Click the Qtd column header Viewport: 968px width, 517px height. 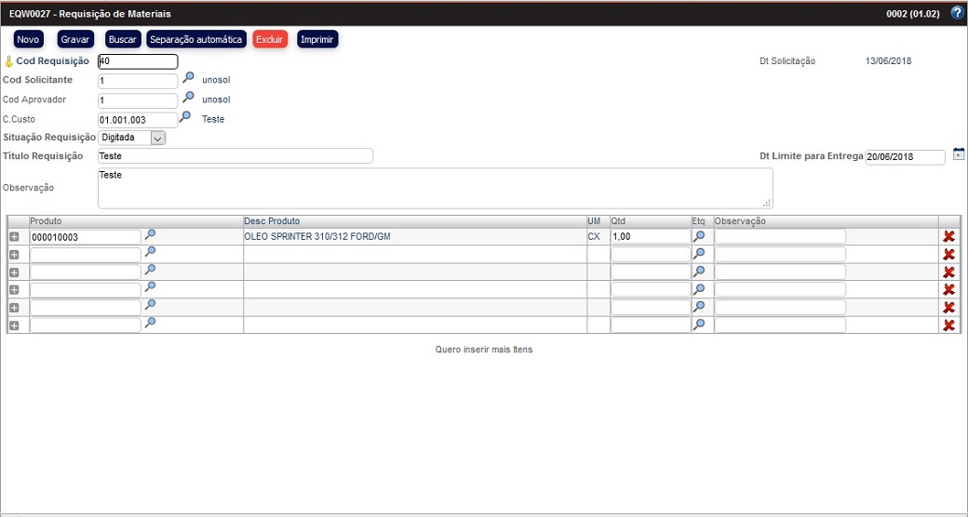(618, 221)
